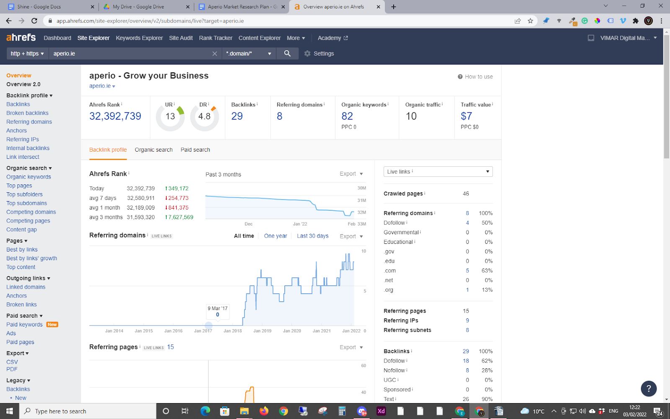Open the Live links dropdown
670x419 pixels.
click(x=438, y=171)
